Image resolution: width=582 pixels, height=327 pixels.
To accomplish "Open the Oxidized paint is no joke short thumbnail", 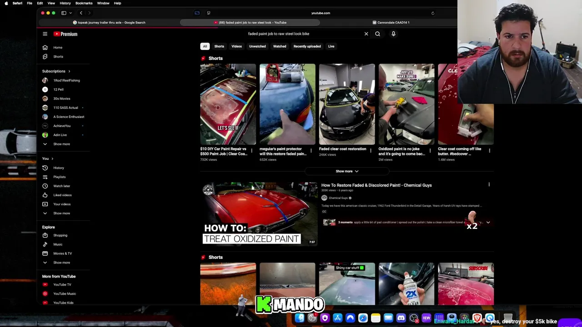I will coord(406,104).
